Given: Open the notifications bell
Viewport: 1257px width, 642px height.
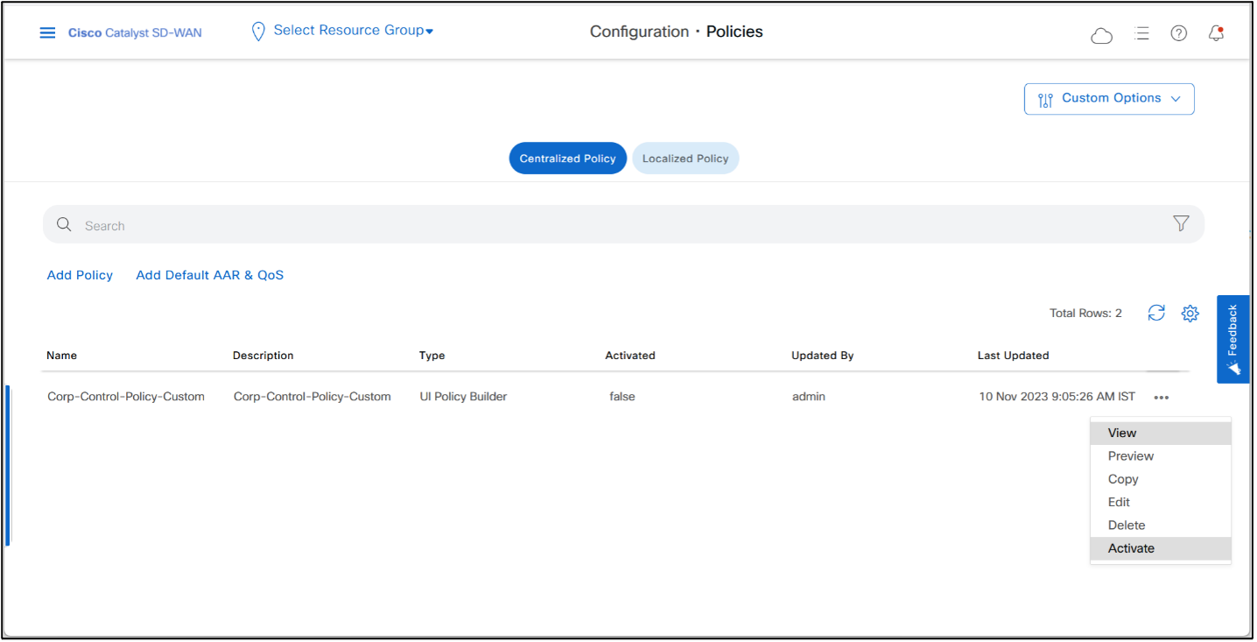Looking at the screenshot, I should coord(1216,33).
